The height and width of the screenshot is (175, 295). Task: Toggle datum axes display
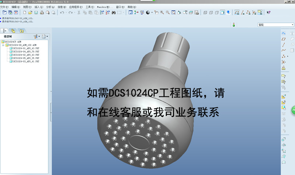click(x=243, y=12)
